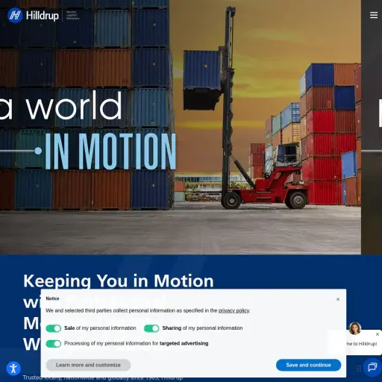This screenshot has height=382, width=382.
Task: Click the light blue dot slide marker
Action: coord(38,151)
